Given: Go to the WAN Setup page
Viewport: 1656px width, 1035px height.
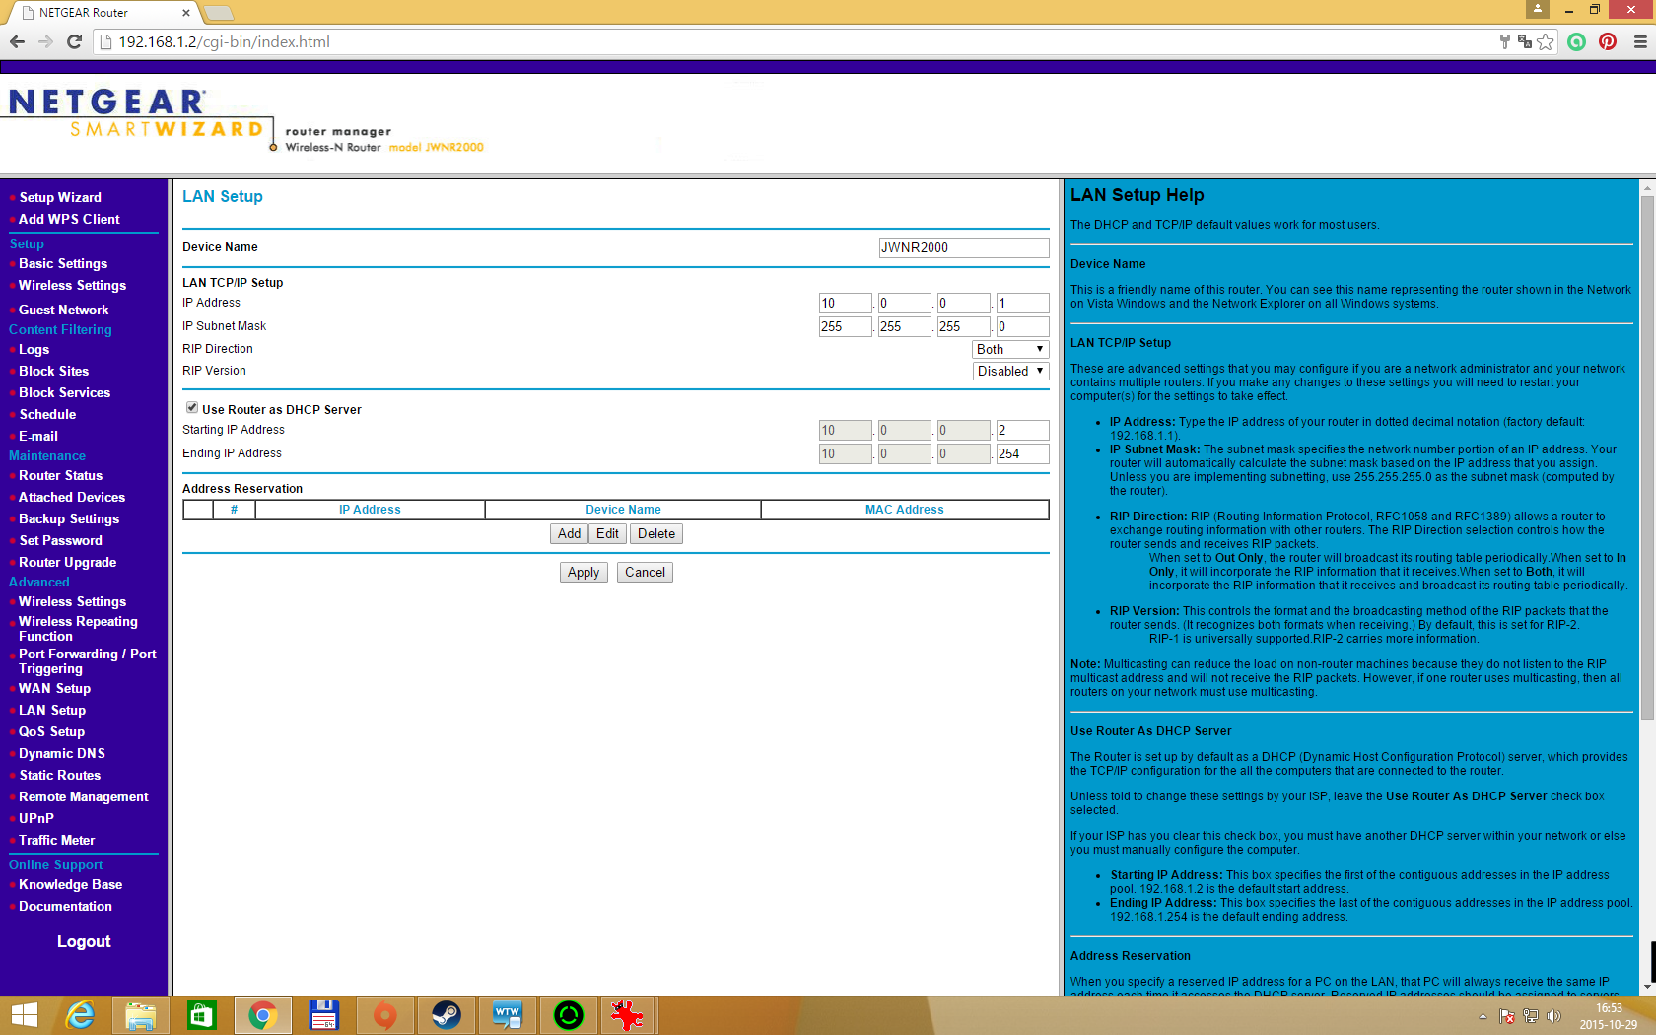Looking at the screenshot, I should tap(54, 688).
